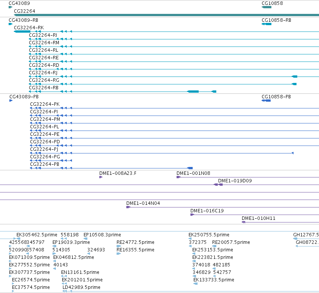This screenshot has height=293, width=319.
Task: Select the CG32264-PI protein label
Action: [44, 112]
